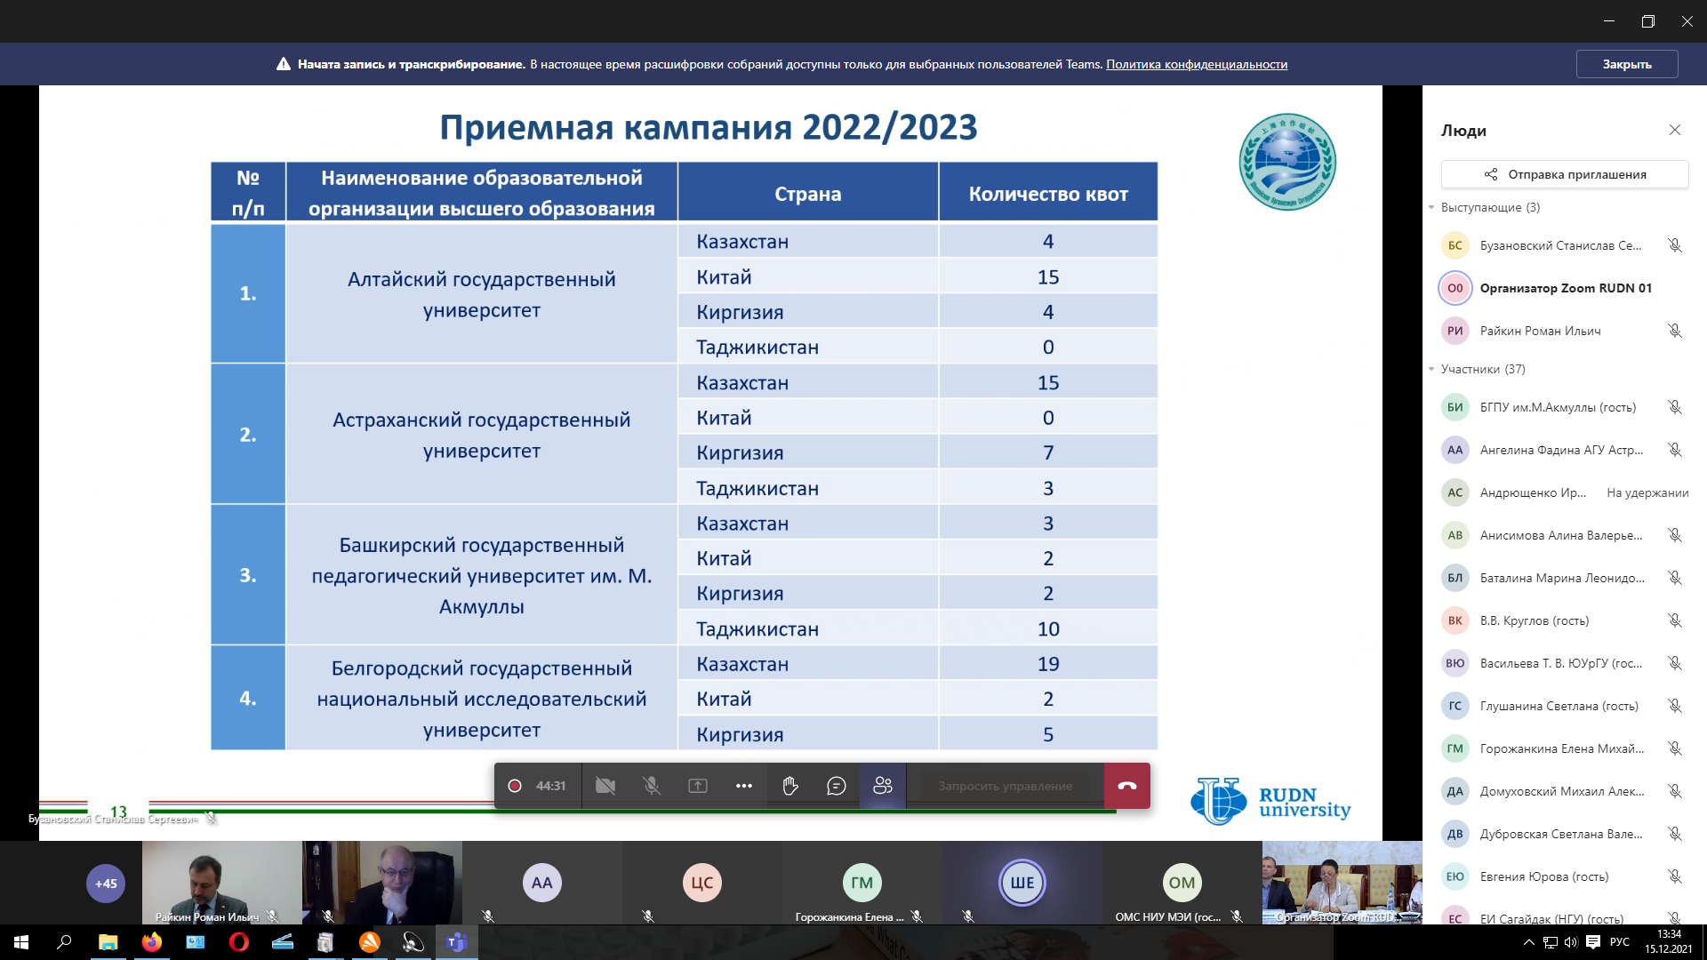Click mic icon beside Дубровская Светлана

coord(1675,834)
